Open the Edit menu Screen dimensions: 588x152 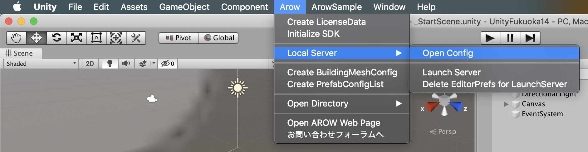pos(101,7)
